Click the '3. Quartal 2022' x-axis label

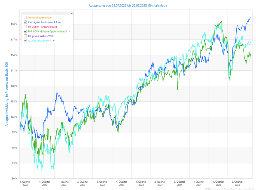pyautogui.click(x=25, y=183)
